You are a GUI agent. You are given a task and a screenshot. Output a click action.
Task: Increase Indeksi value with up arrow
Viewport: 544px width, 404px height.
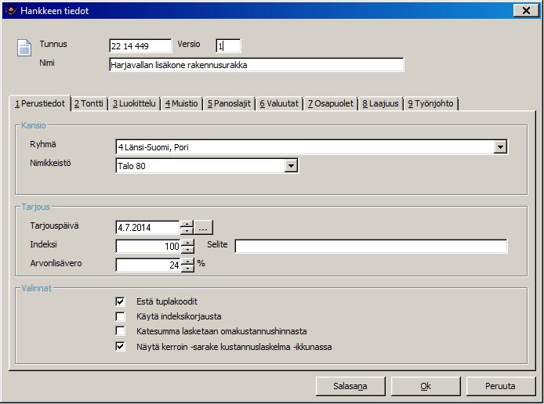click(x=187, y=243)
